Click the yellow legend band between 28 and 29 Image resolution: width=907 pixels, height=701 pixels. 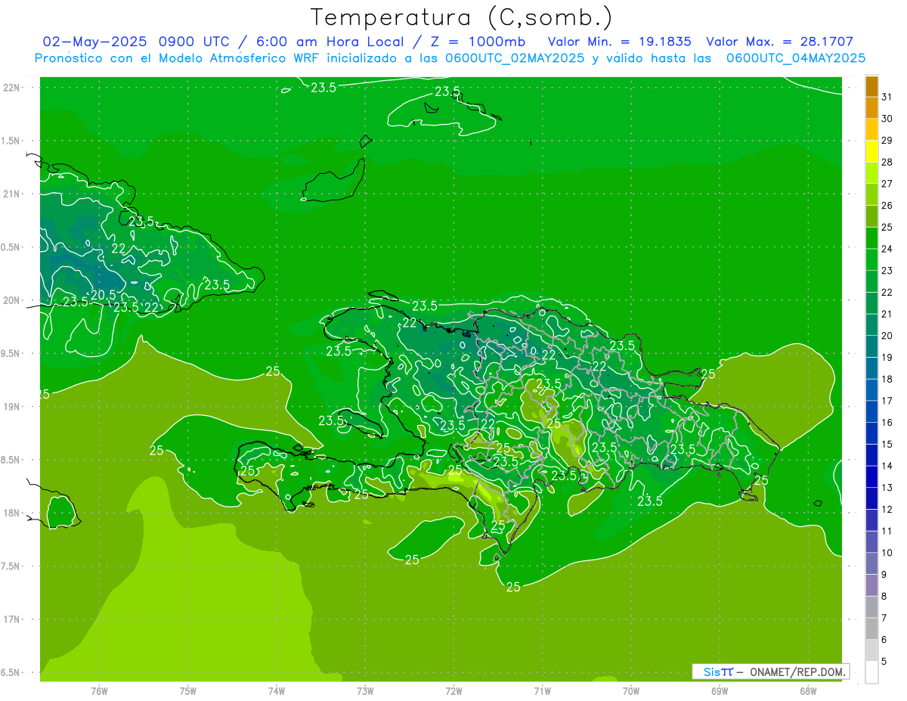point(871,151)
